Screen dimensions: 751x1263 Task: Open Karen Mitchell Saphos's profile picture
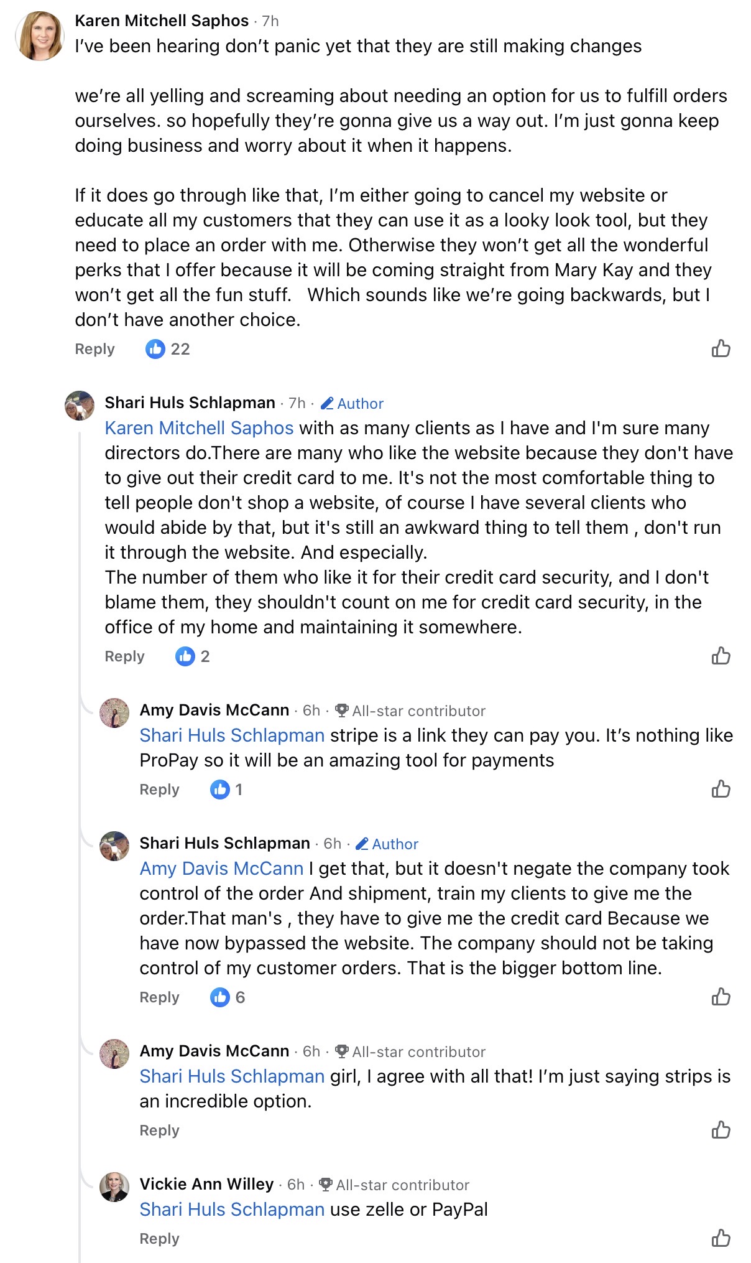click(x=40, y=35)
